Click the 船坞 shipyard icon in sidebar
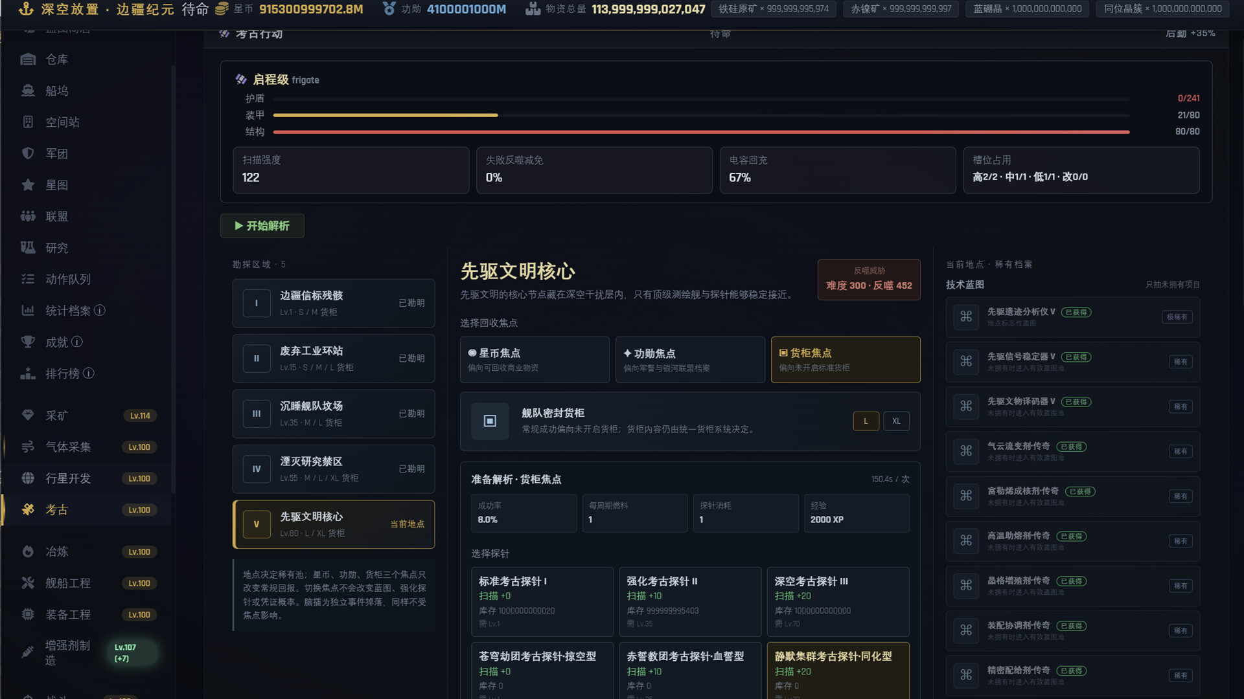The image size is (1244, 699). click(28, 91)
